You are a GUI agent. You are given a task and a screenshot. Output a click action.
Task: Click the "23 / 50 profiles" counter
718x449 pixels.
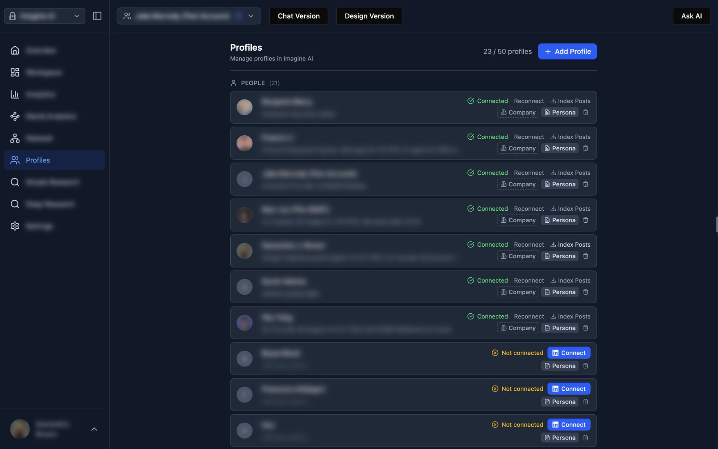pos(507,51)
